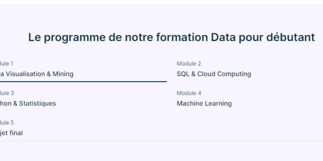
Task: Open the Data Visualisation & Mining module
Action: pyautogui.click(x=36, y=74)
